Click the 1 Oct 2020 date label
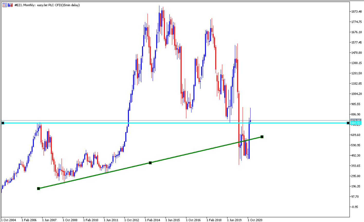 (255, 220)
